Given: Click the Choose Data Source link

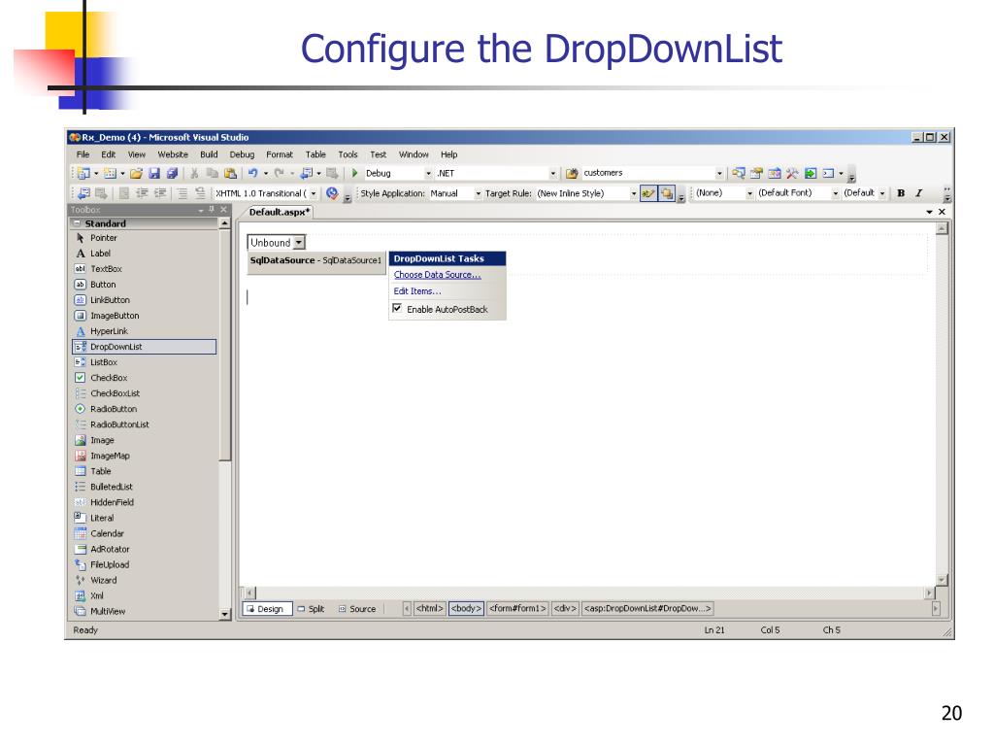Looking at the screenshot, I should pos(438,275).
